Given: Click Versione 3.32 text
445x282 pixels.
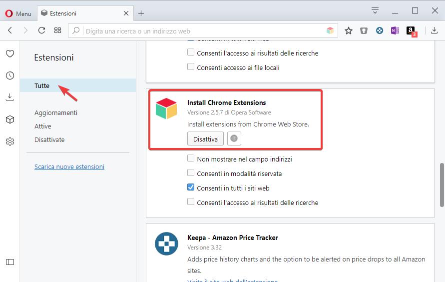Looking at the screenshot, I should [x=204, y=247].
